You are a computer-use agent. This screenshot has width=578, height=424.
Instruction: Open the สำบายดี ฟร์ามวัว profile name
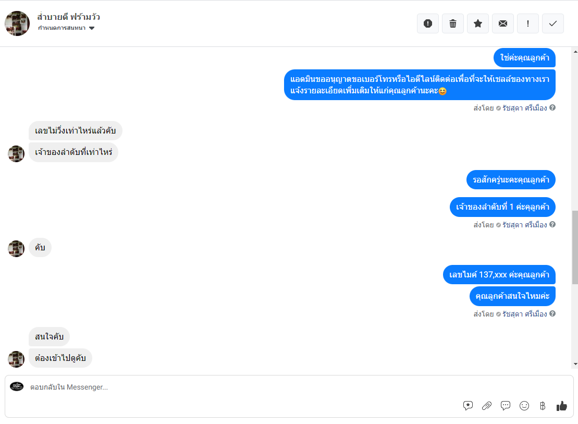pyautogui.click(x=69, y=17)
